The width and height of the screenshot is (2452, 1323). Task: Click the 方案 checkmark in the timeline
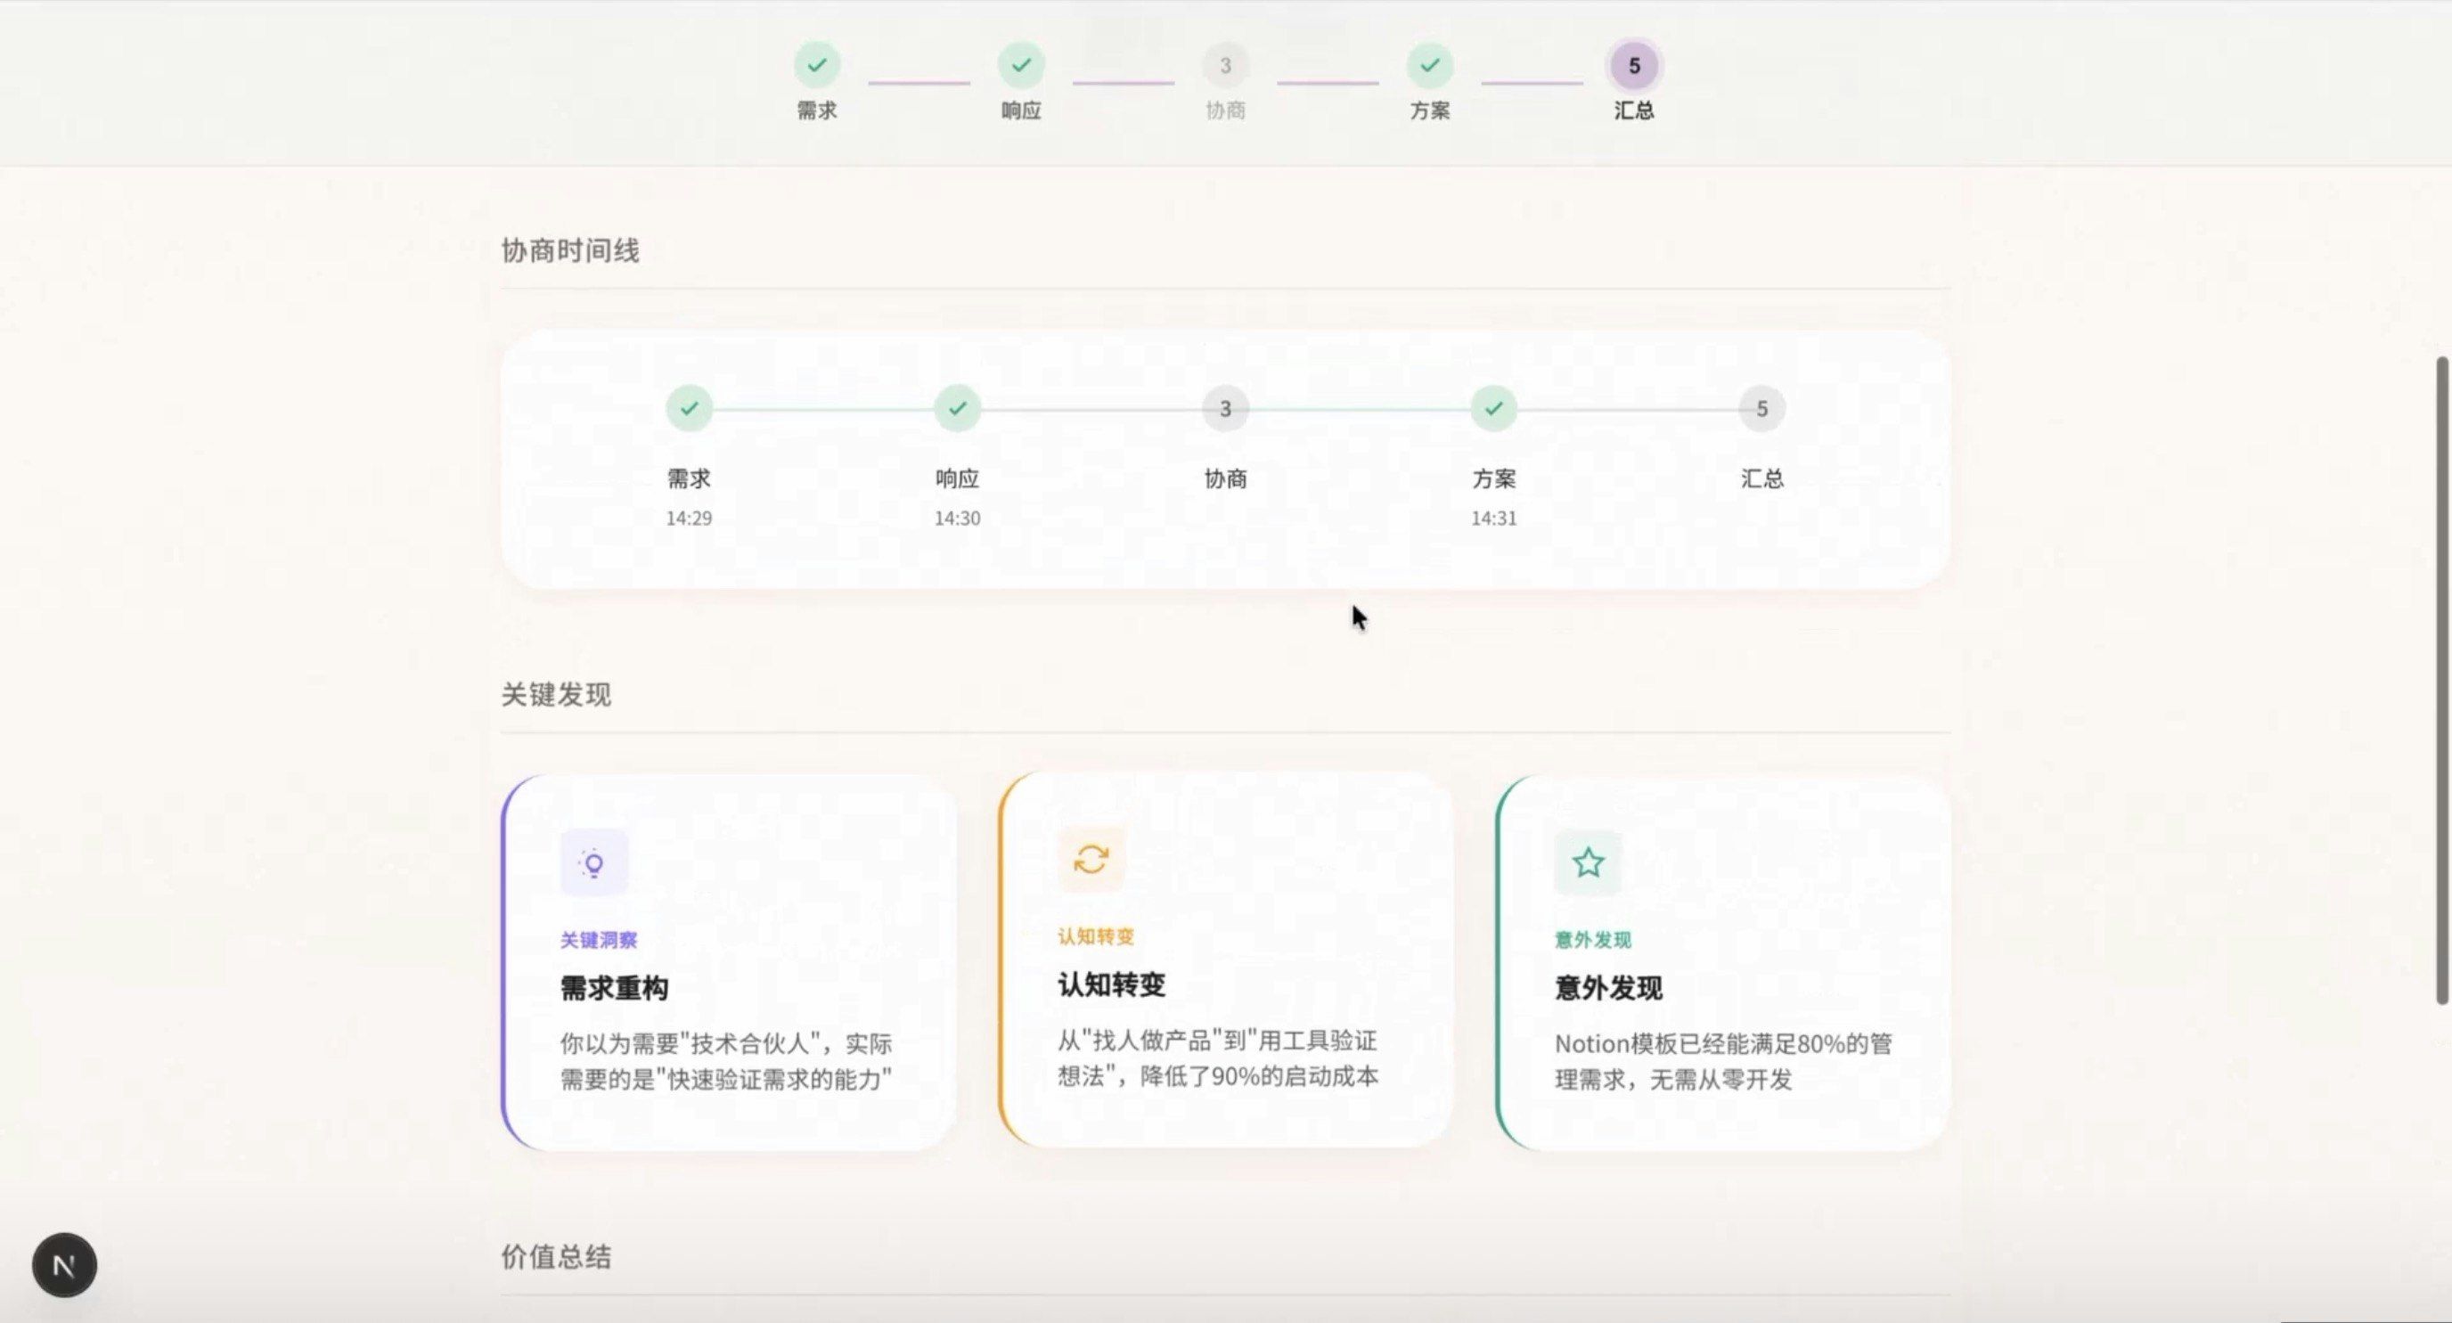1492,408
